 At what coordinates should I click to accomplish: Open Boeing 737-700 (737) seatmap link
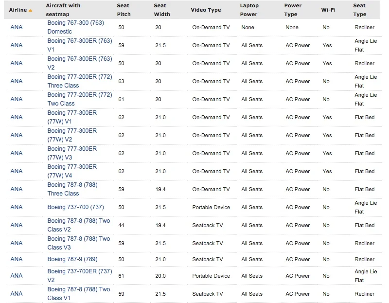(76, 207)
